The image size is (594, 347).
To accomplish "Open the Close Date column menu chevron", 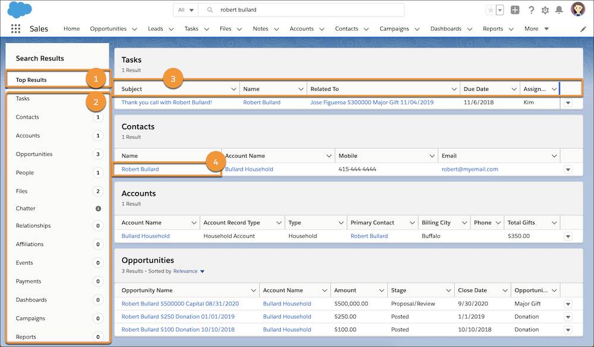I will pyautogui.click(x=505, y=290).
